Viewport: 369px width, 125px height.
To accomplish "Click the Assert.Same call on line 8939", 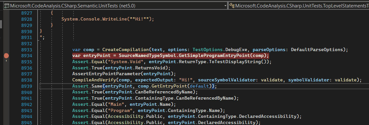I will coord(87,86).
